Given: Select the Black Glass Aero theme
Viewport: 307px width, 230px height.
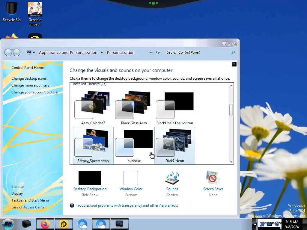Looking at the screenshot, I should tap(134, 108).
